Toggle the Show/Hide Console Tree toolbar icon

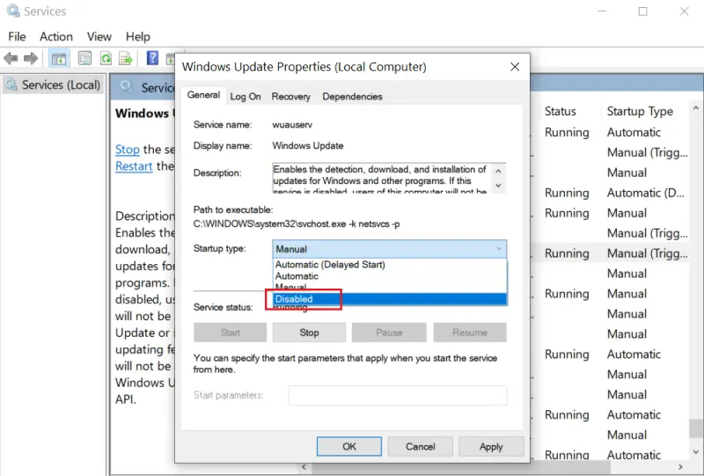click(x=59, y=58)
